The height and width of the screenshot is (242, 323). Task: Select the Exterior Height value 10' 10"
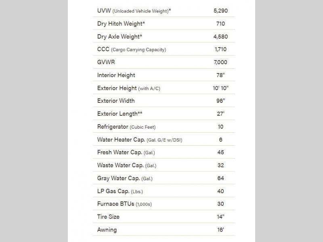(220, 88)
